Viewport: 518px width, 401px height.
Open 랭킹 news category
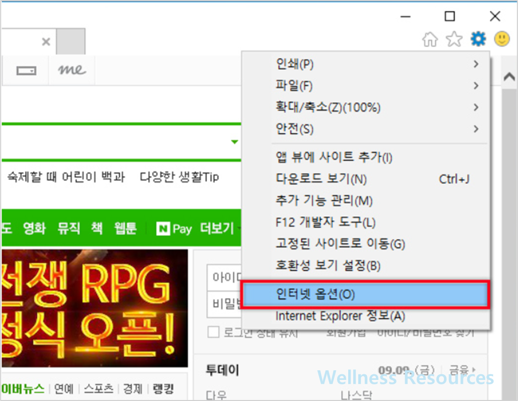pos(163,389)
